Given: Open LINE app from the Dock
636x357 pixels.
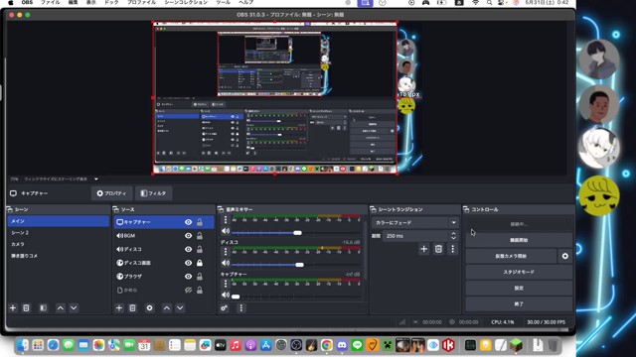Looking at the screenshot, I should (357, 345).
